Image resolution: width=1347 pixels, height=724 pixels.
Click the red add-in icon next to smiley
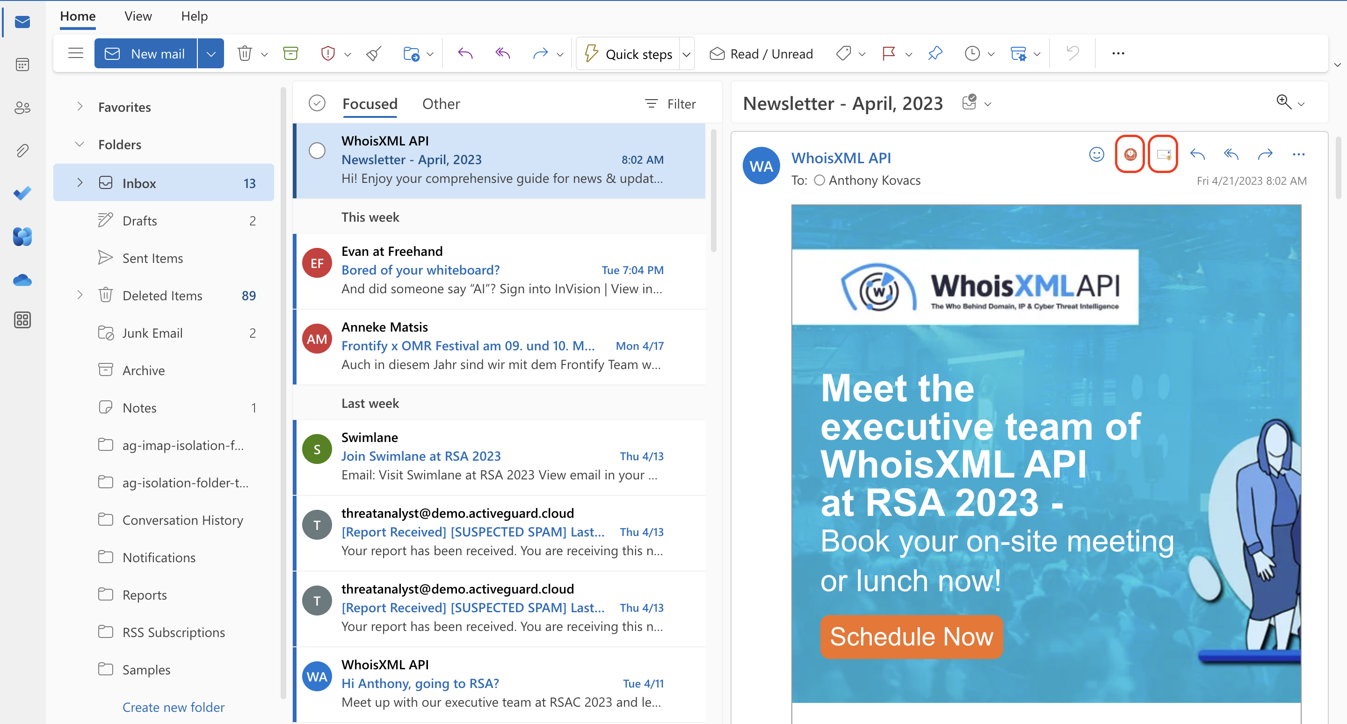pos(1130,154)
